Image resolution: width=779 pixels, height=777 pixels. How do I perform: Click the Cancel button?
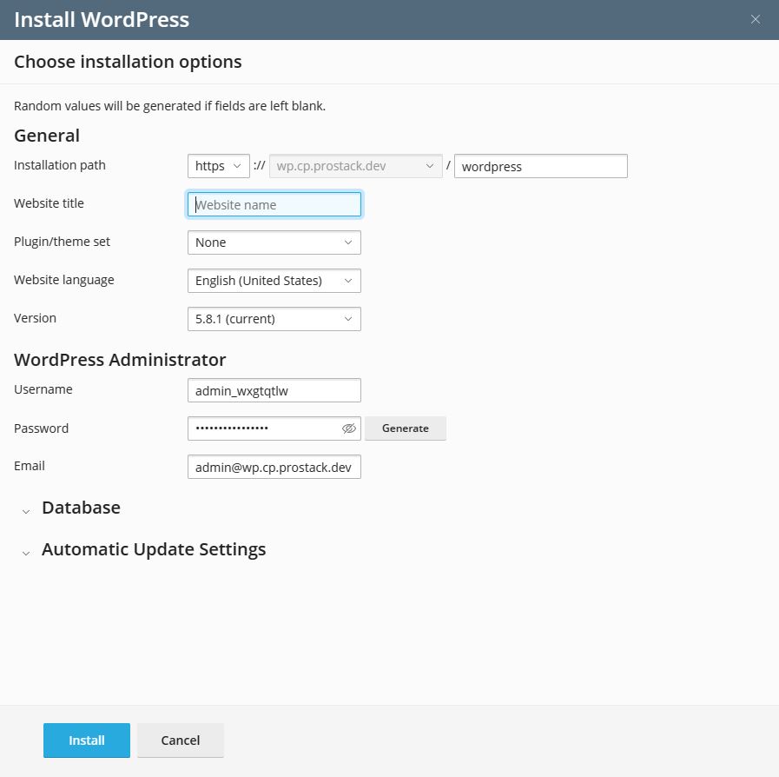(x=181, y=740)
